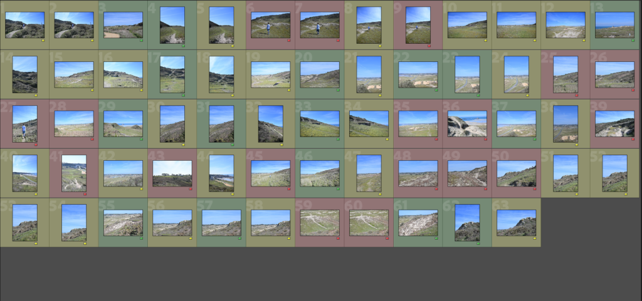Choose photo 33 of the green hillside
Viewport: 642px width, 301px height.
coord(320,123)
